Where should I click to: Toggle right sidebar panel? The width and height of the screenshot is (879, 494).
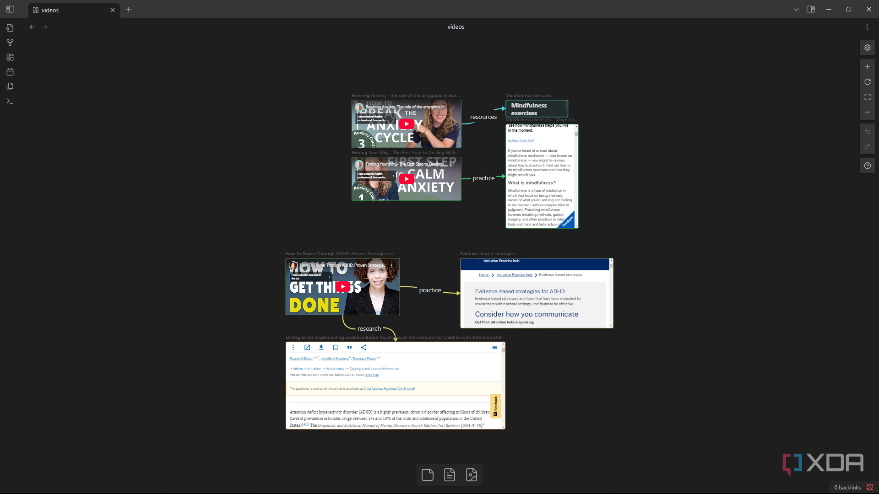click(811, 9)
